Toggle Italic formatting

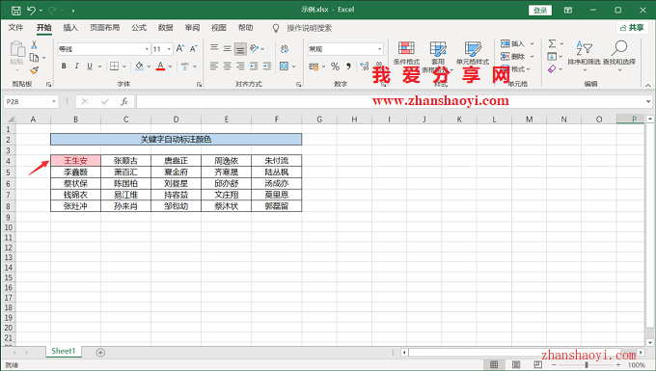[x=76, y=66]
